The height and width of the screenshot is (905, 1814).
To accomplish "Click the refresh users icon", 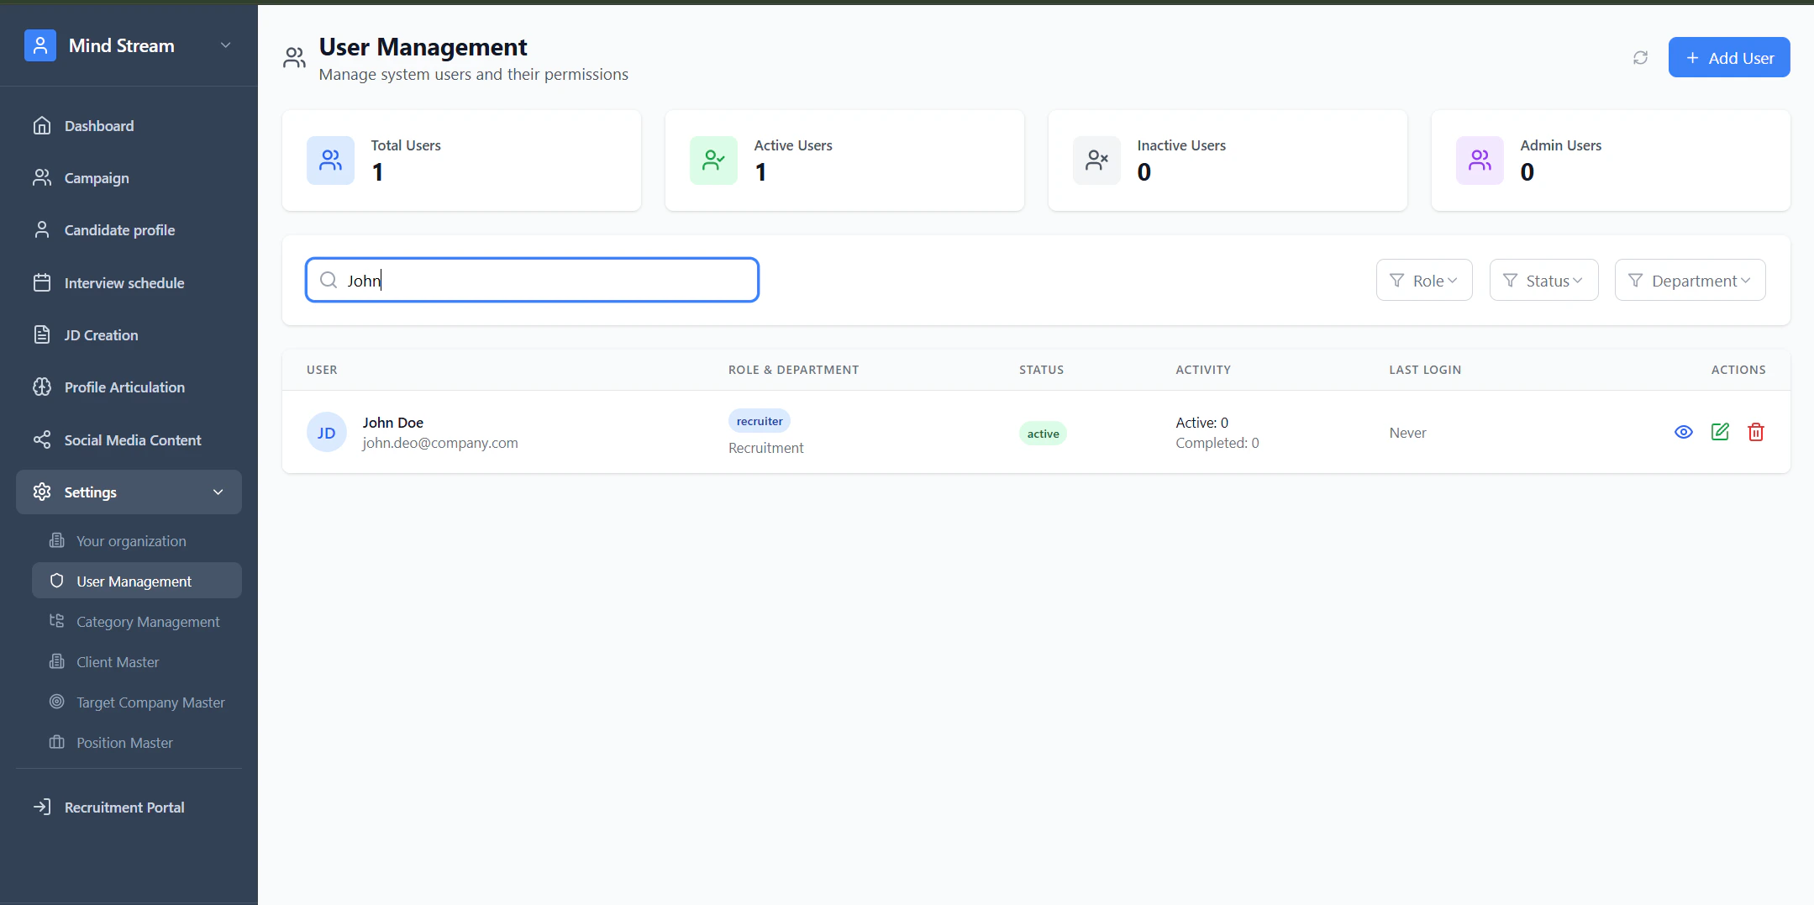I will click(1640, 58).
